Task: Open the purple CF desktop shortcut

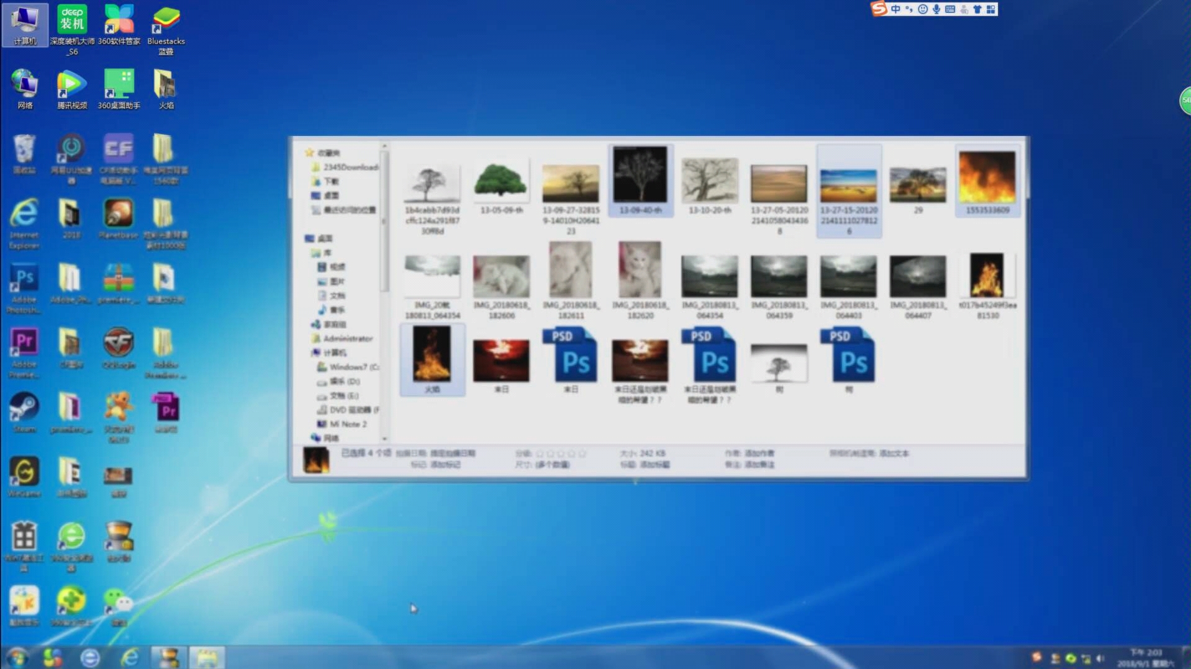Action: click(119, 158)
